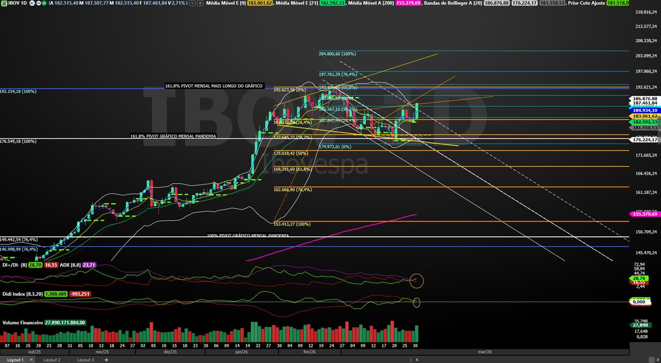
Task: Click the white minus circle icon in header
Action: point(39,3)
